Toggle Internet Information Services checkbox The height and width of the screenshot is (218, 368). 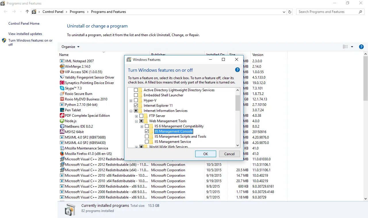tap(136, 111)
